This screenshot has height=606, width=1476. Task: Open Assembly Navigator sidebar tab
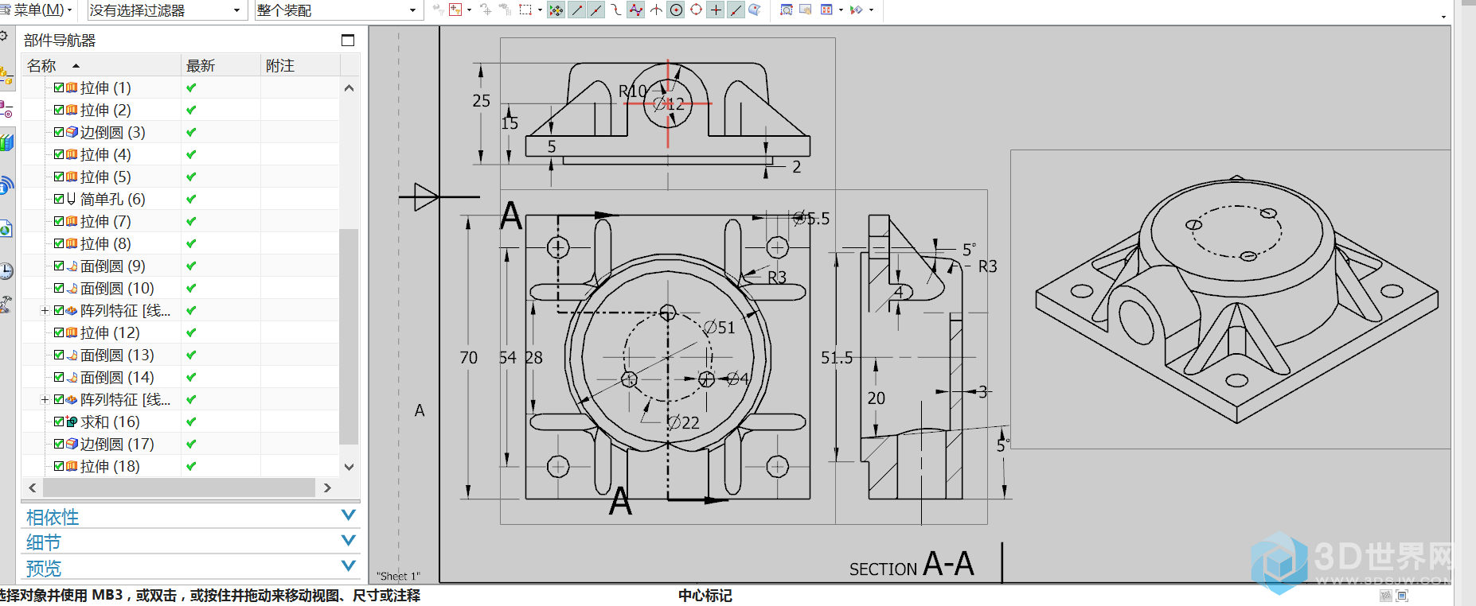coord(6,77)
